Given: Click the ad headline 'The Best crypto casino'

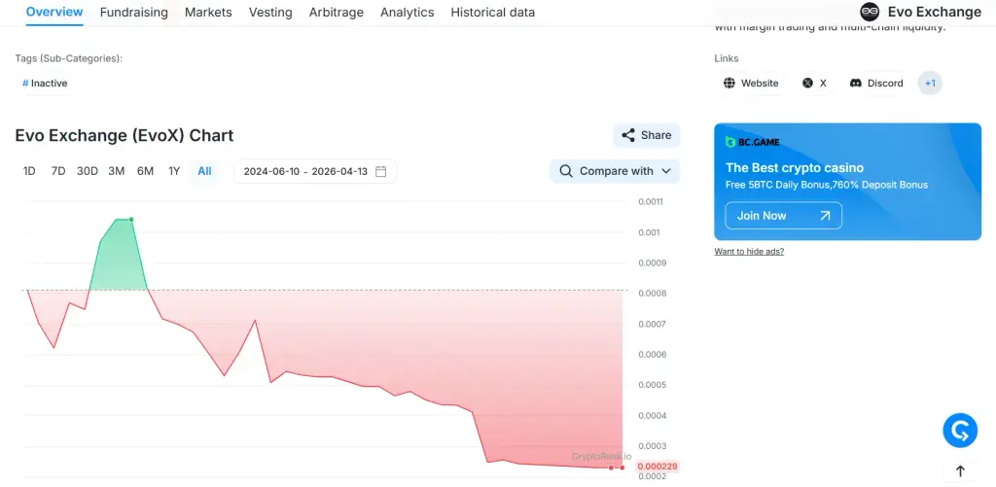Looking at the screenshot, I should tap(795, 168).
